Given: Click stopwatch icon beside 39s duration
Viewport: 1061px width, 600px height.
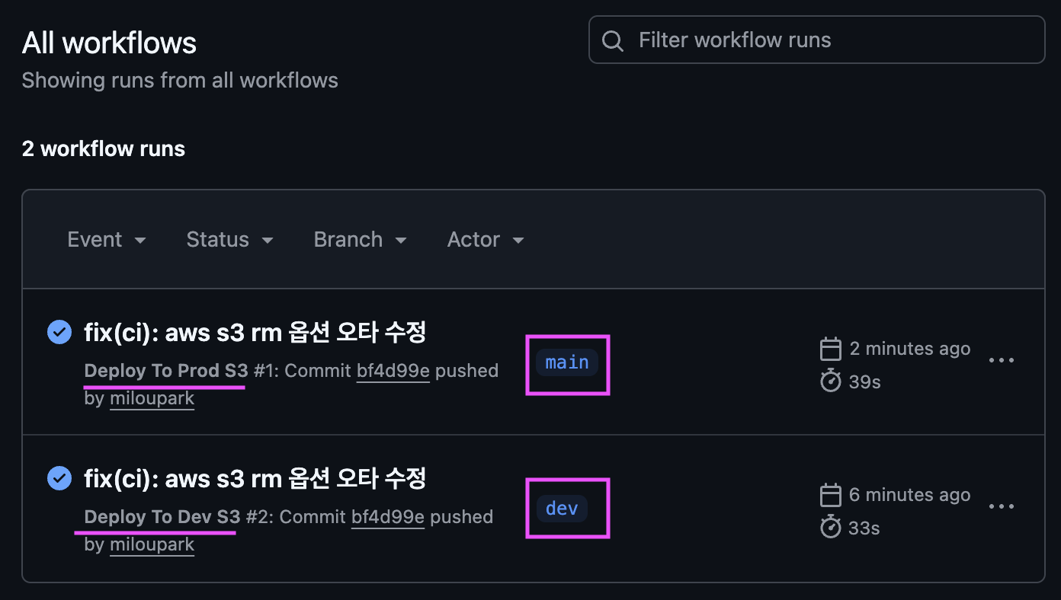Looking at the screenshot, I should tap(830, 381).
